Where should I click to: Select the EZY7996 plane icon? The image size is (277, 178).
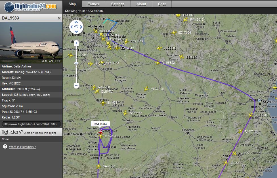click(x=174, y=33)
